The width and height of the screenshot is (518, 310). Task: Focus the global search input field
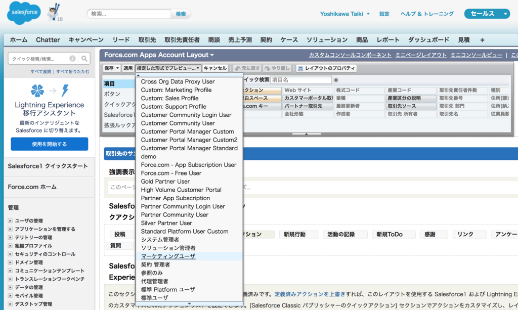tap(129, 14)
